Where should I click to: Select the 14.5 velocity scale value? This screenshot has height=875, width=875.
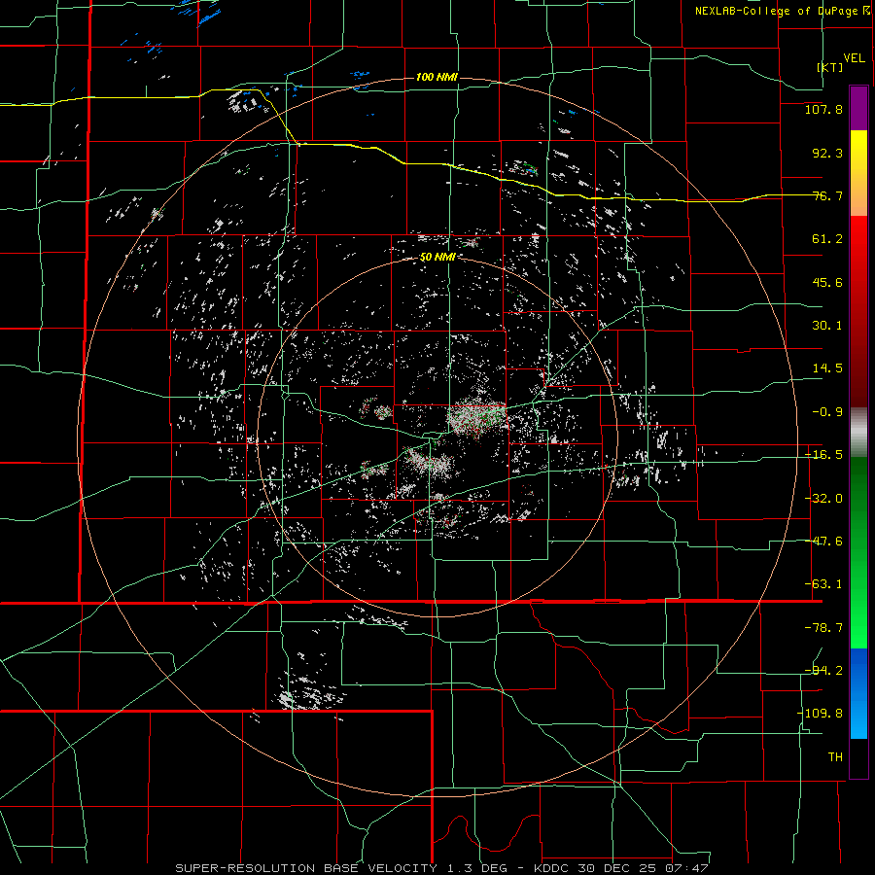point(827,368)
